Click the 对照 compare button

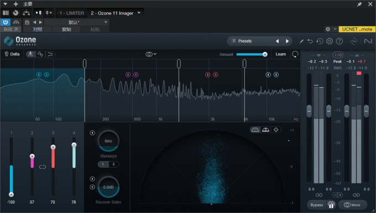click(38, 29)
